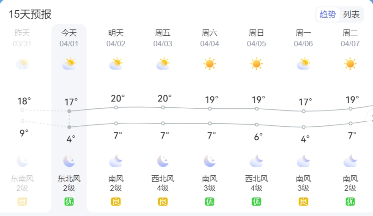The width and height of the screenshot is (373, 216).
Task: Open the 周五 04/03 day forecast
Action: click(163, 38)
